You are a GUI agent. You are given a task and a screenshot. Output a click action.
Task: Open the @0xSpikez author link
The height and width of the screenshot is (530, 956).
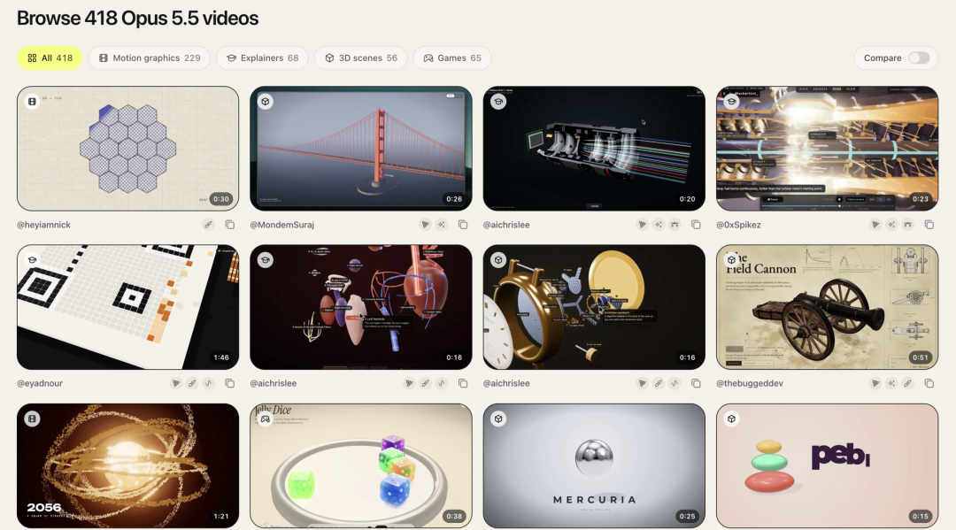pyautogui.click(x=738, y=225)
